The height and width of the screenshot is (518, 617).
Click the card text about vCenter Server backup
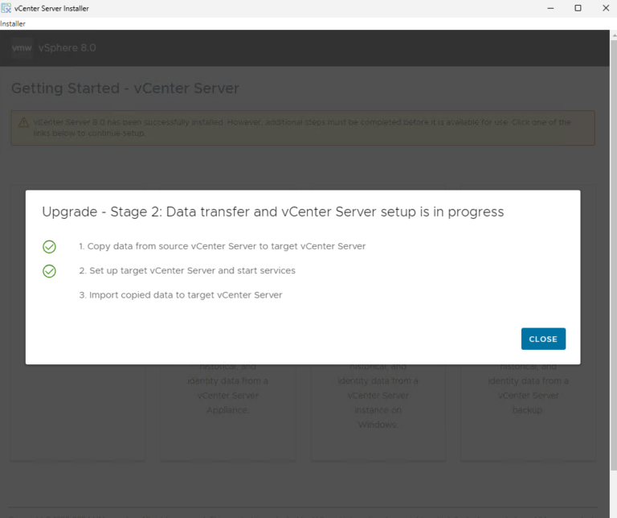528,388
